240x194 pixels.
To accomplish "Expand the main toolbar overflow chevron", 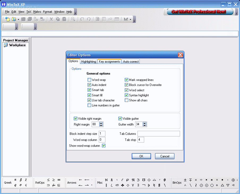I will click(134, 19).
